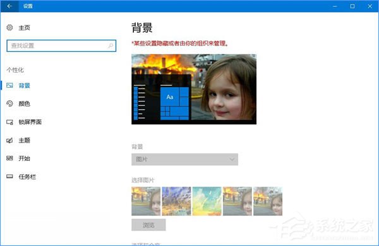
Task: Expand the 图片 background type dropdown
Action: (x=184, y=160)
